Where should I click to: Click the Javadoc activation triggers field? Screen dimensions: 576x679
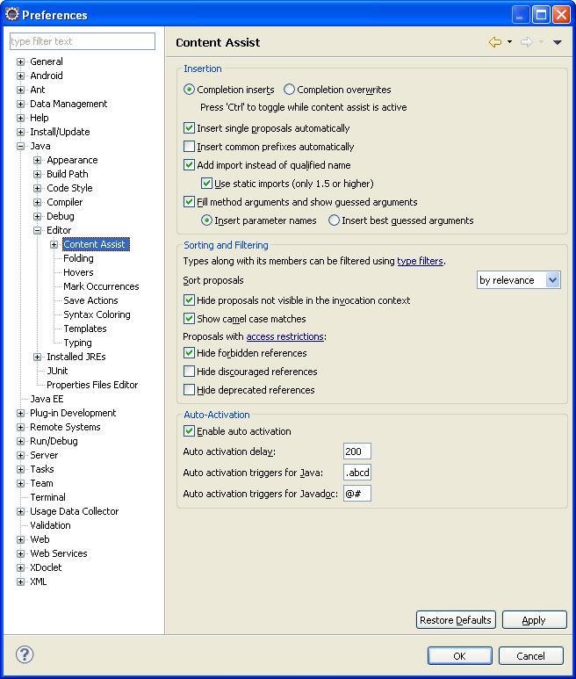pyautogui.click(x=357, y=494)
